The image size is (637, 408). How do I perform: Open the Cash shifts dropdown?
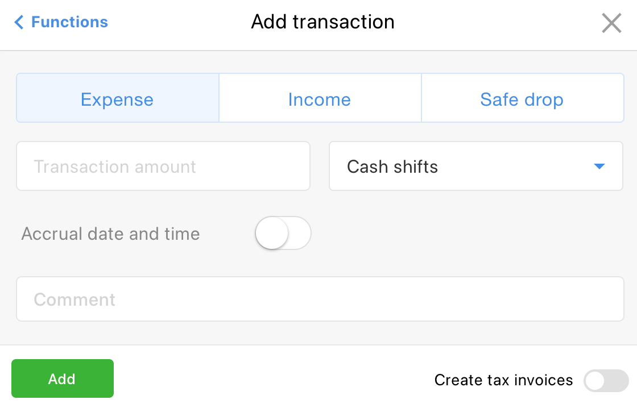[475, 166]
